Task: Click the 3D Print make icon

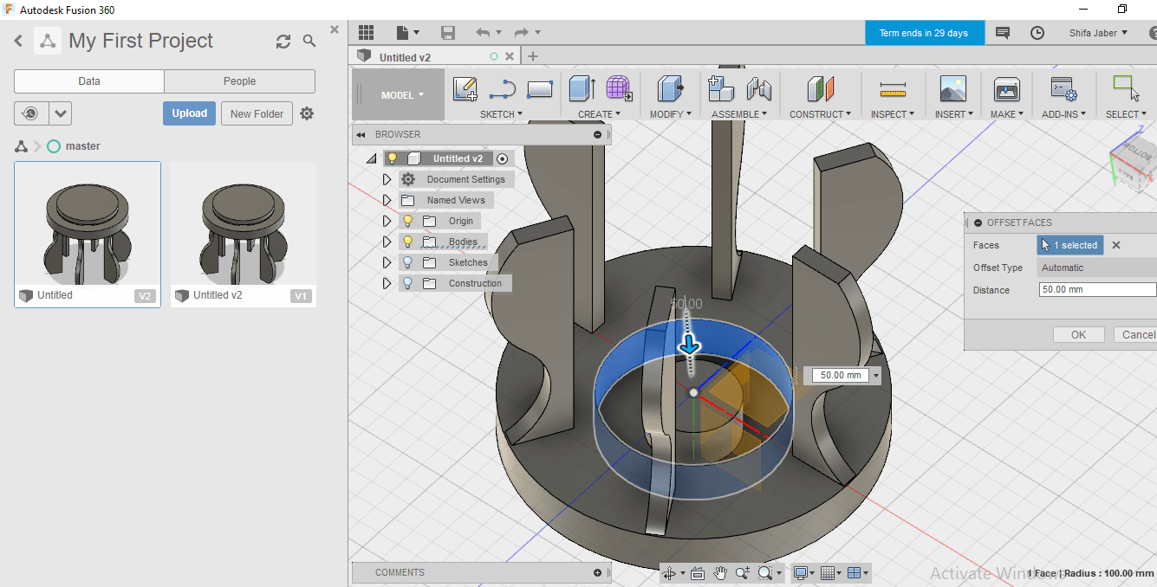Action: point(1006,88)
